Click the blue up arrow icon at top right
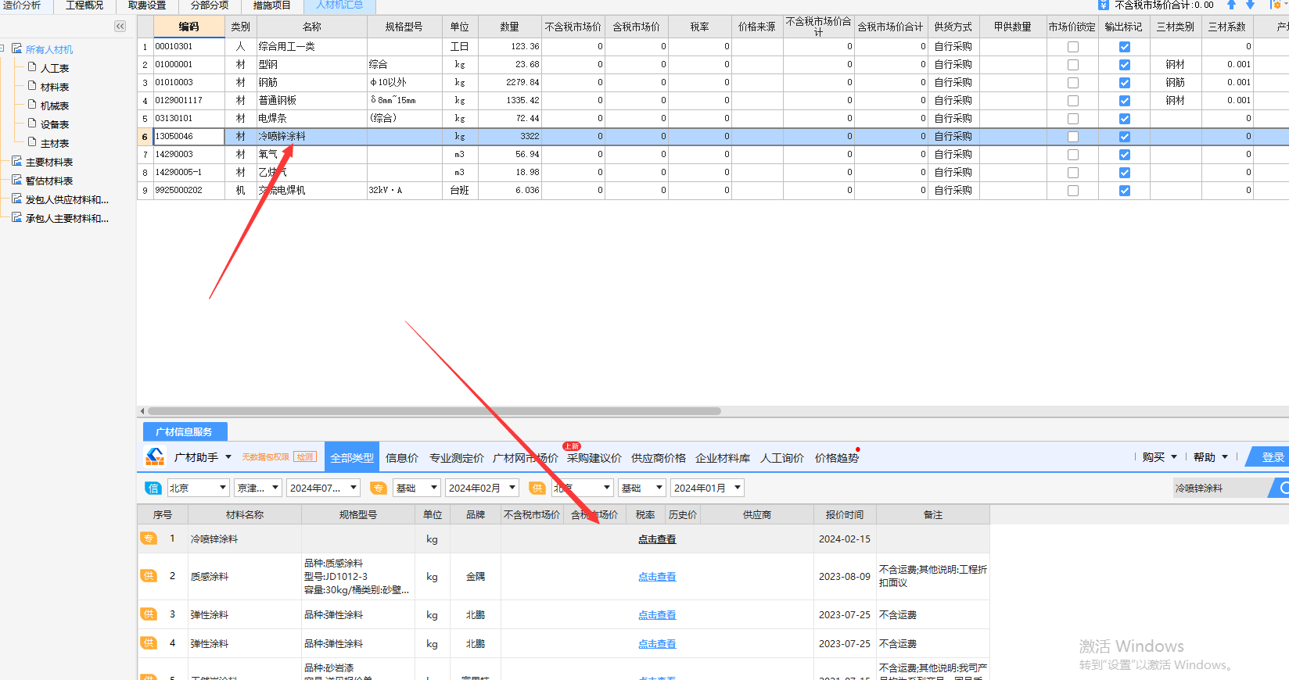Viewport: 1289px width, 680px height. click(1231, 5)
